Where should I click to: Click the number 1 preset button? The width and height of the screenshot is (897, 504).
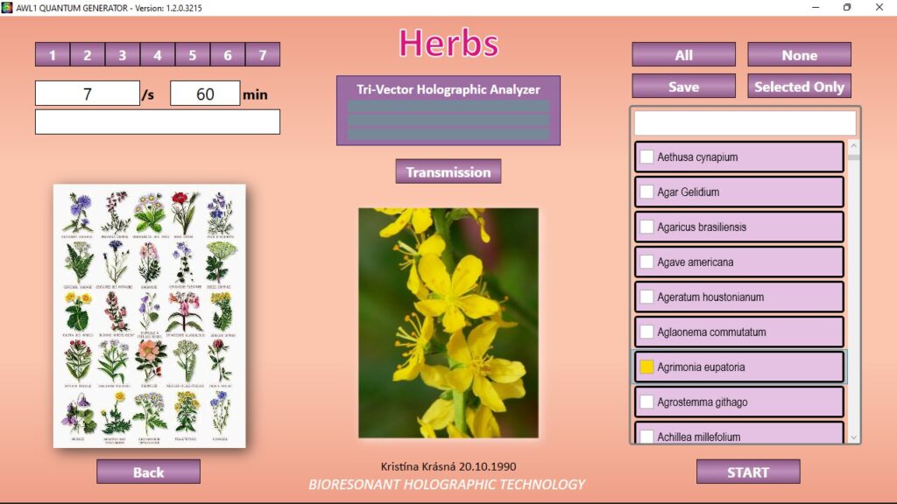click(53, 55)
